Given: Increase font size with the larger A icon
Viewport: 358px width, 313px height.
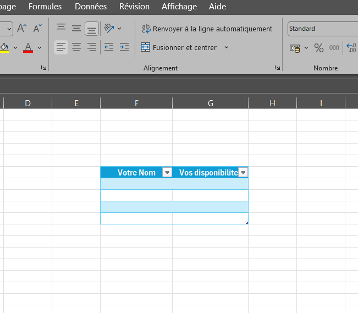Looking at the screenshot, I should 22,29.
